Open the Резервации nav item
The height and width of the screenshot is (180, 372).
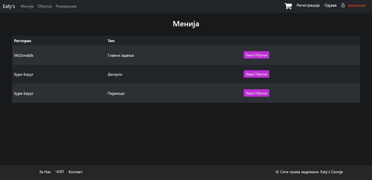point(66,6)
